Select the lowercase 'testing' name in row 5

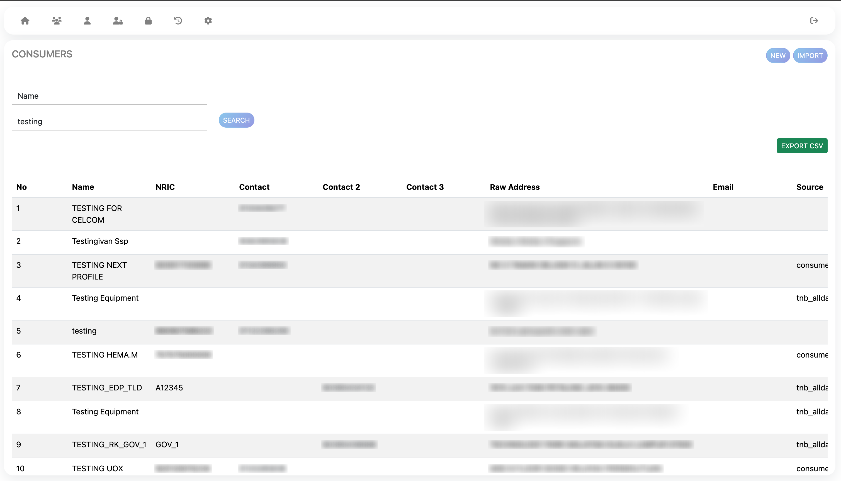click(84, 331)
